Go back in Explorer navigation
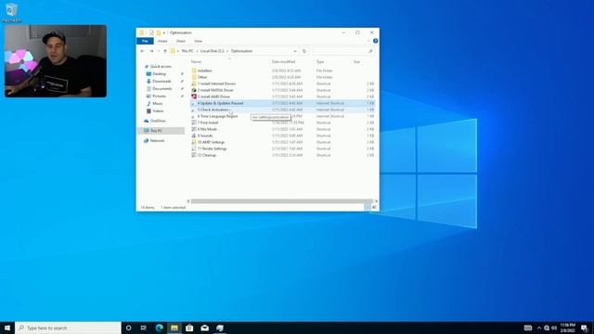The height and width of the screenshot is (334, 594). [142, 51]
